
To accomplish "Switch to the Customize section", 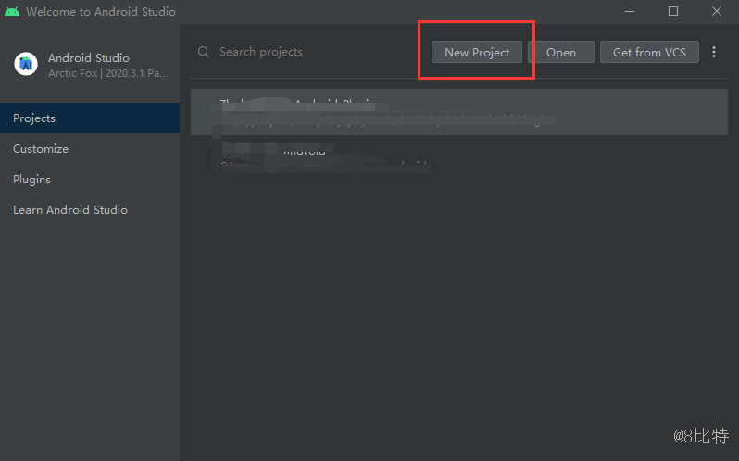I will [x=41, y=149].
